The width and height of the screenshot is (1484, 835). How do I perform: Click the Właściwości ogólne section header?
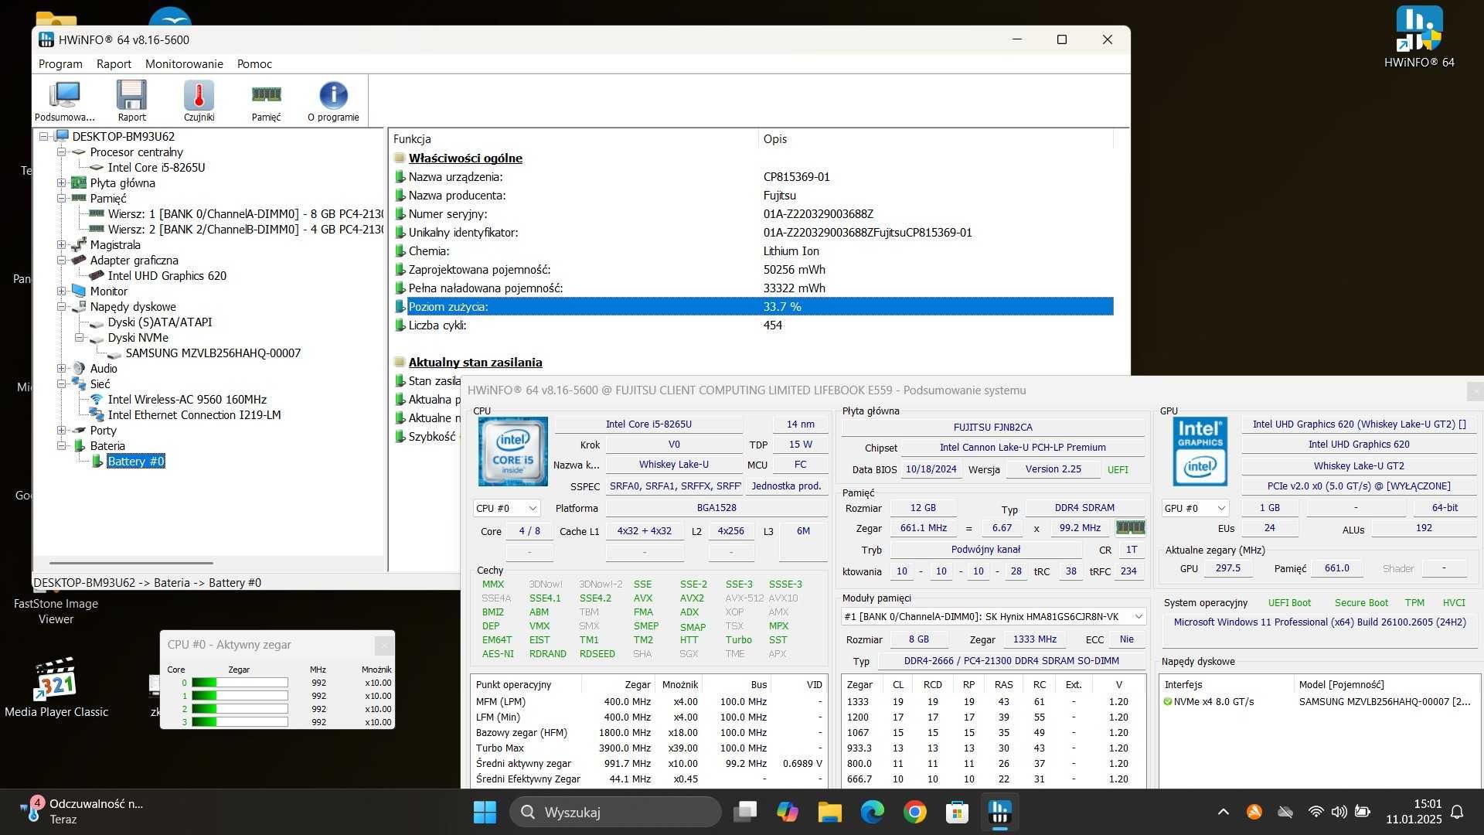coord(465,158)
